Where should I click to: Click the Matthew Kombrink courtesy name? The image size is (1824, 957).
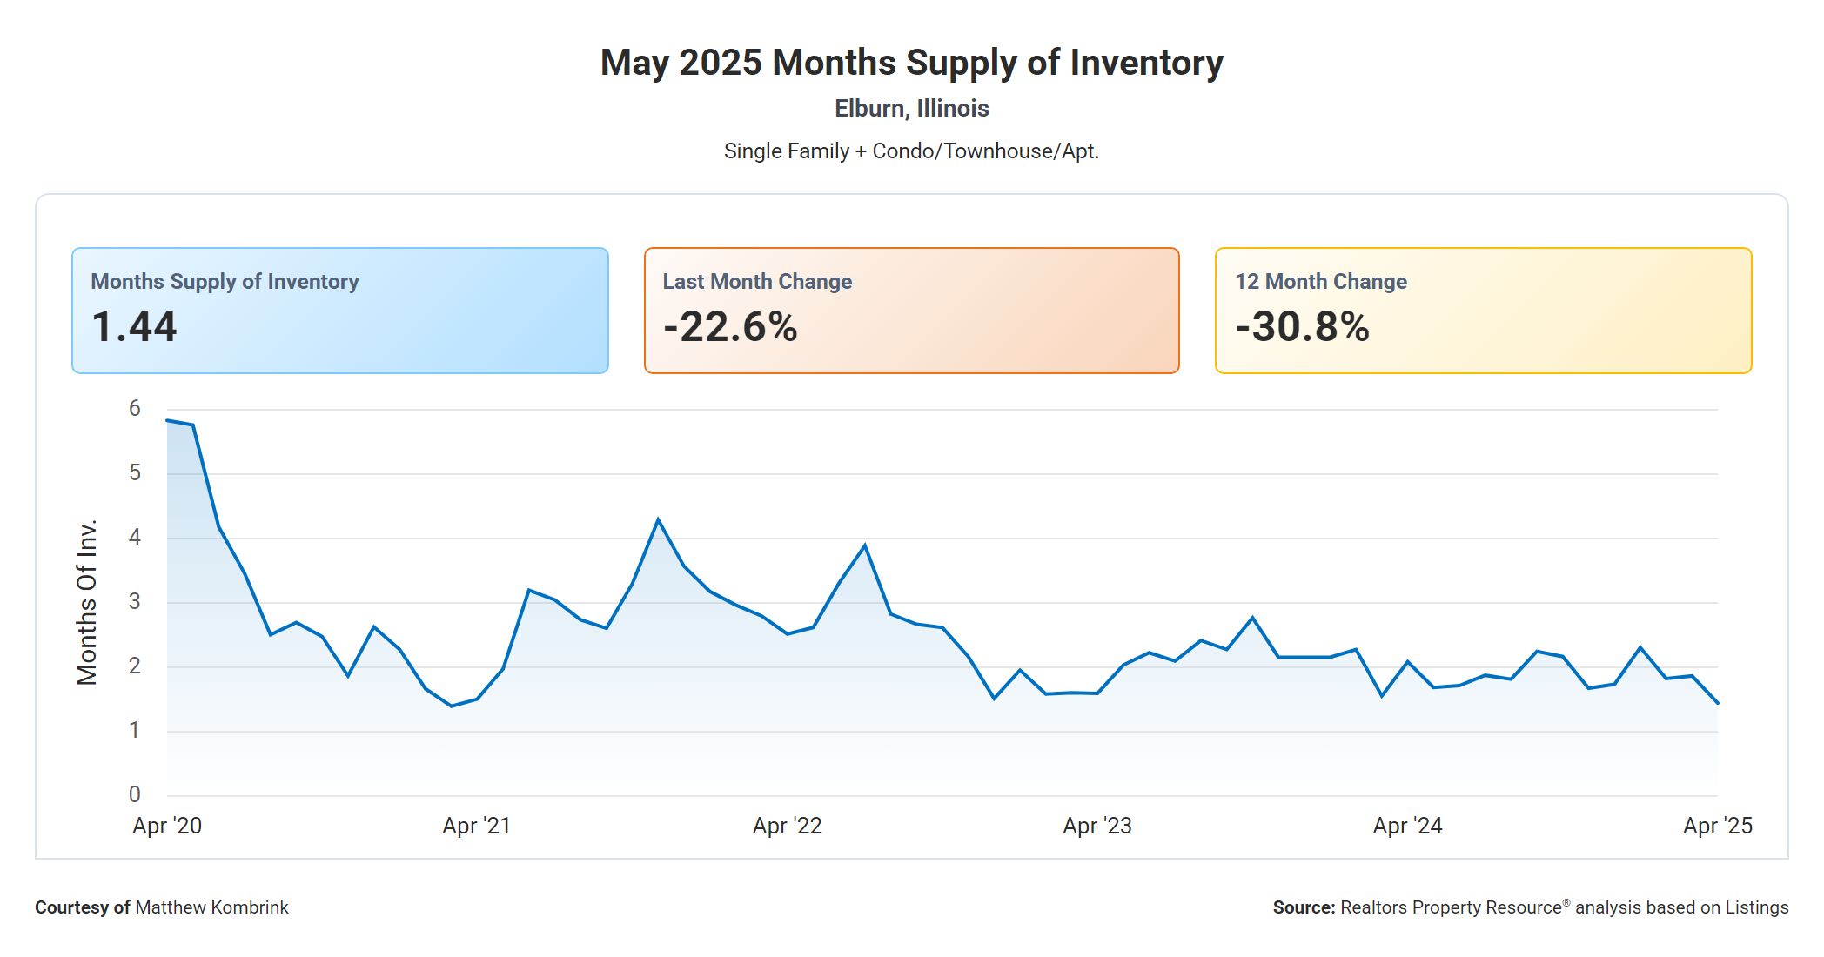[x=211, y=907]
